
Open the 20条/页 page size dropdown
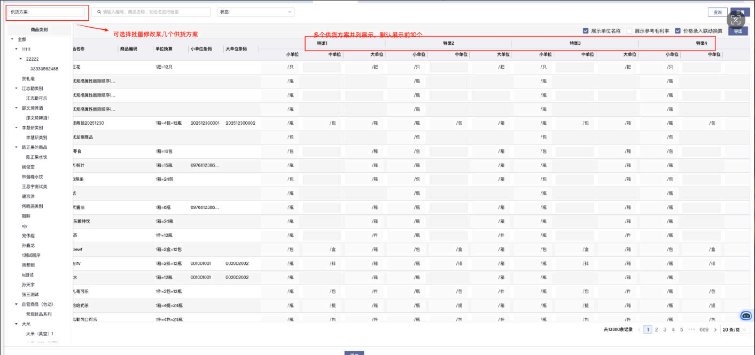point(735,330)
